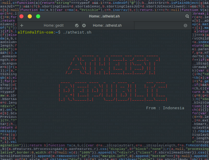Viewport: 209px width, 160px height.
Task: Open tab history clock icon
Action: [x=185, y=26]
